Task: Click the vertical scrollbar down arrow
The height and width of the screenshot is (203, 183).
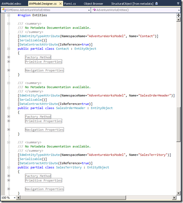Action: click(178, 193)
